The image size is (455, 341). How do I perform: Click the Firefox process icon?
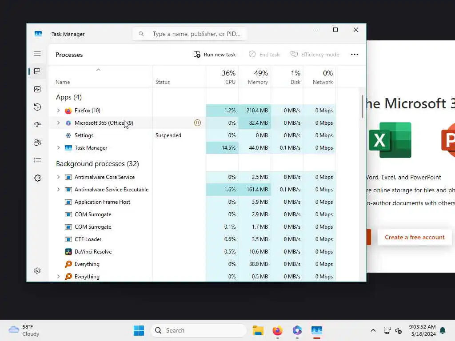[68, 111]
